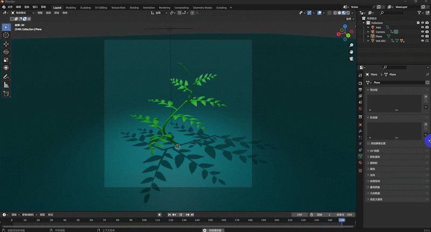Expand the UV 贴图 panel
The width and height of the screenshot is (431, 232).
tap(375, 151)
